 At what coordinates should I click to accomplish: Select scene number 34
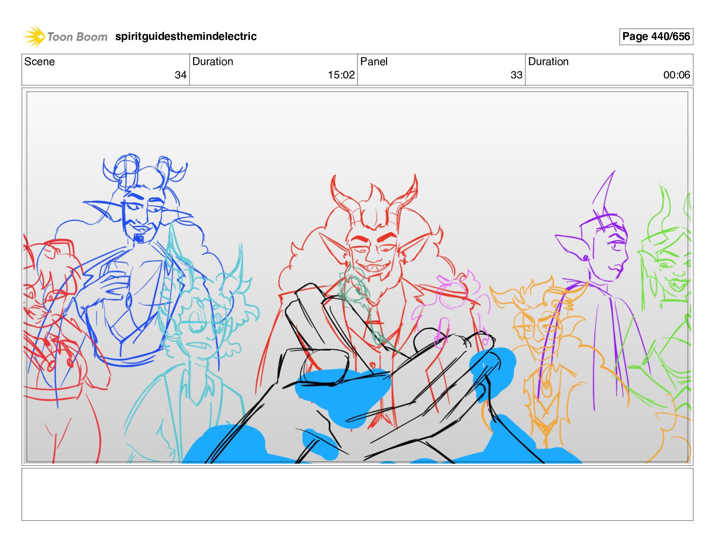click(x=181, y=75)
